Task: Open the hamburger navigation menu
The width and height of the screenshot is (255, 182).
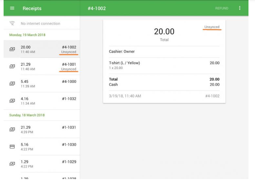Action: tap(12, 8)
